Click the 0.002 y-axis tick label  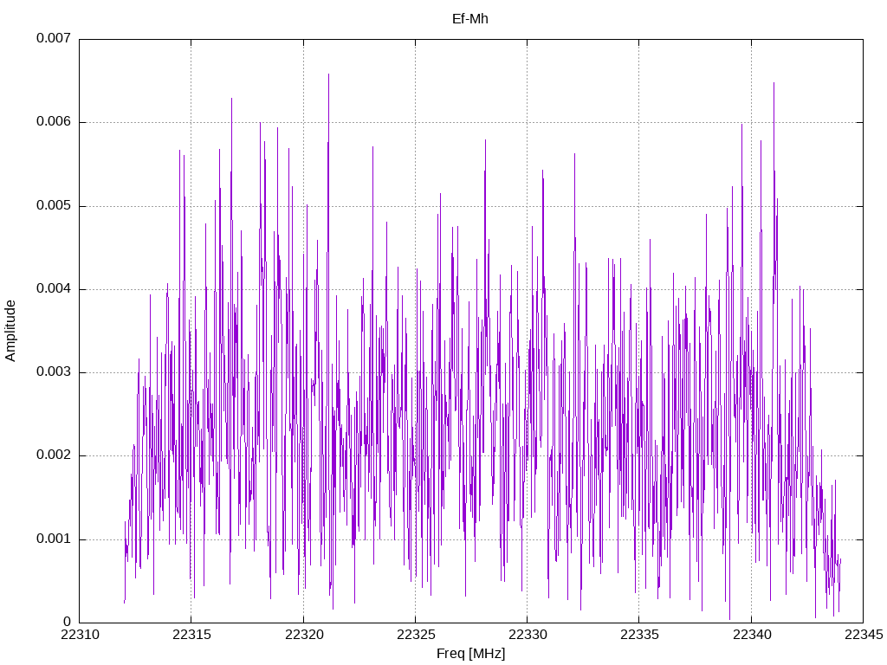click(x=54, y=455)
